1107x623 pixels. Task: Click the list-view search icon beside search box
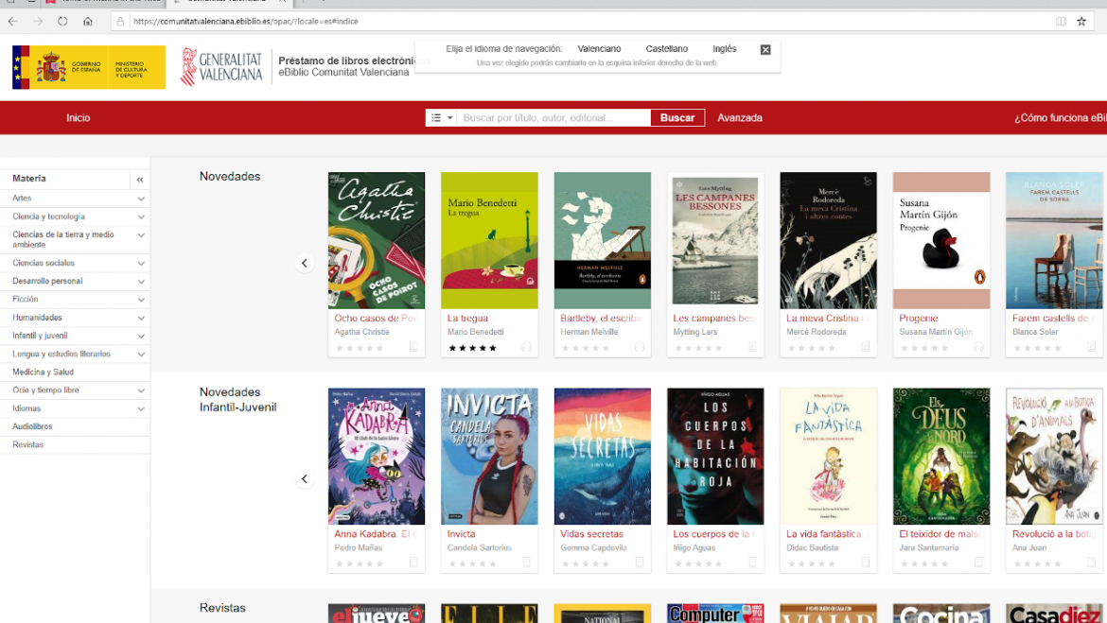(x=434, y=117)
